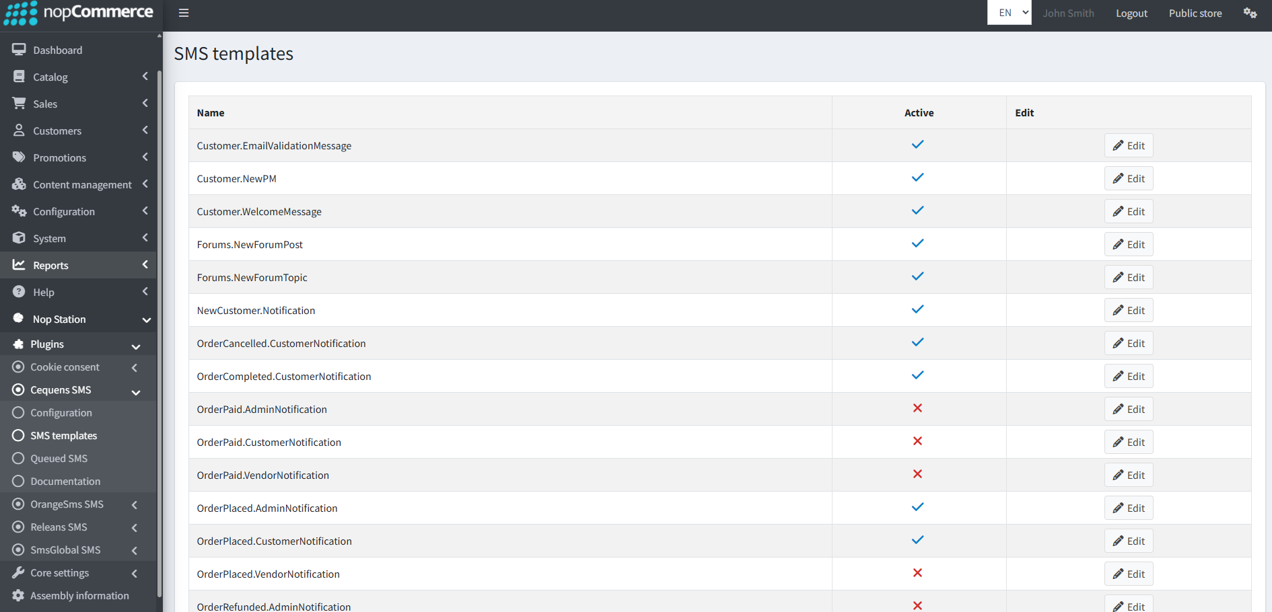Click inactive red X for OrderPlaced.VendorNotification
The height and width of the screenshot is (612, 1272).
[917, 573]
